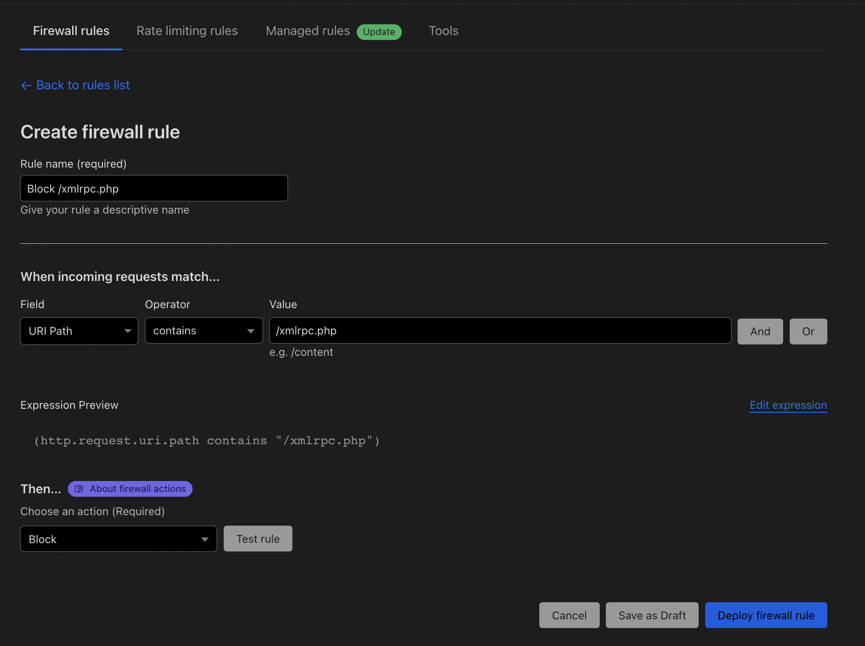The image size is (865, 646).
Task: Click the Test rule button
Action: 258,539
